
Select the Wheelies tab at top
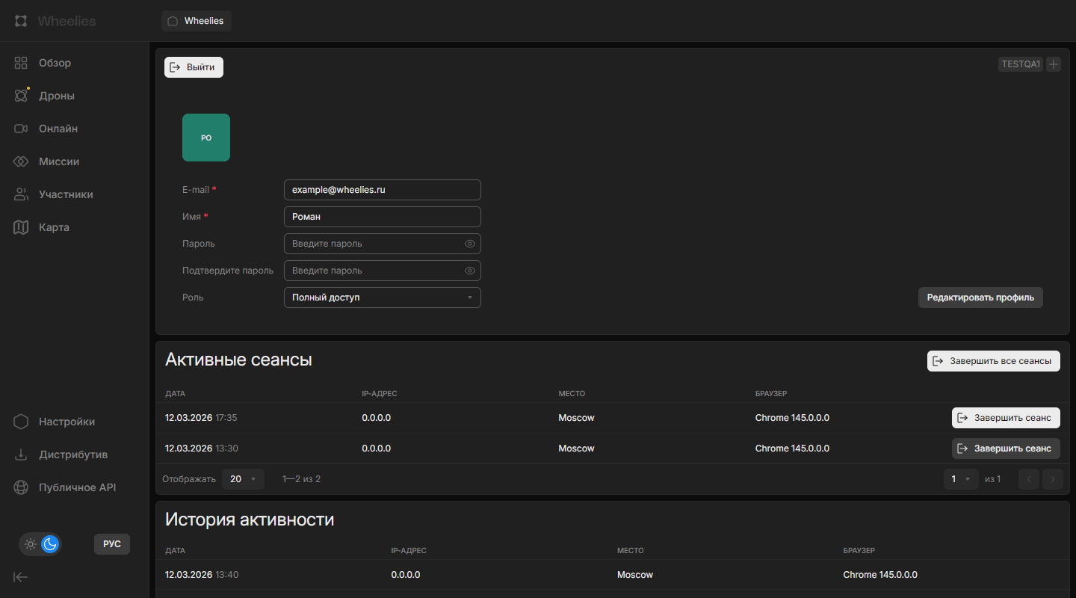pos(197,21)
